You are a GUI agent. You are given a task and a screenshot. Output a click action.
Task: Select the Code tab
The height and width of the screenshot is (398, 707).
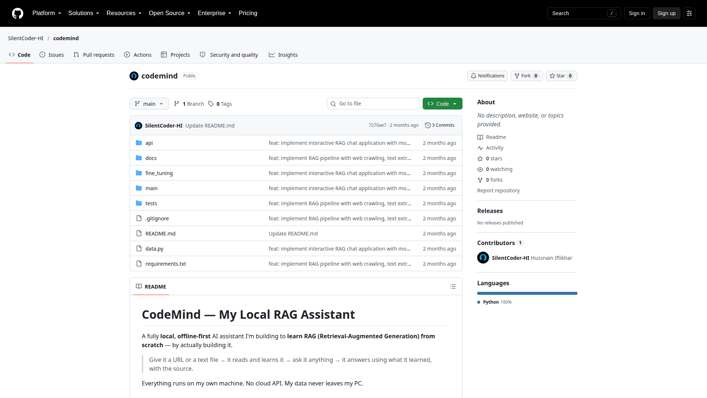click(20, 55)
